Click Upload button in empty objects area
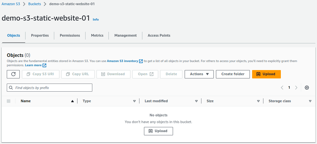The width and height of the screenshot is (317, 144). point(158,131)
